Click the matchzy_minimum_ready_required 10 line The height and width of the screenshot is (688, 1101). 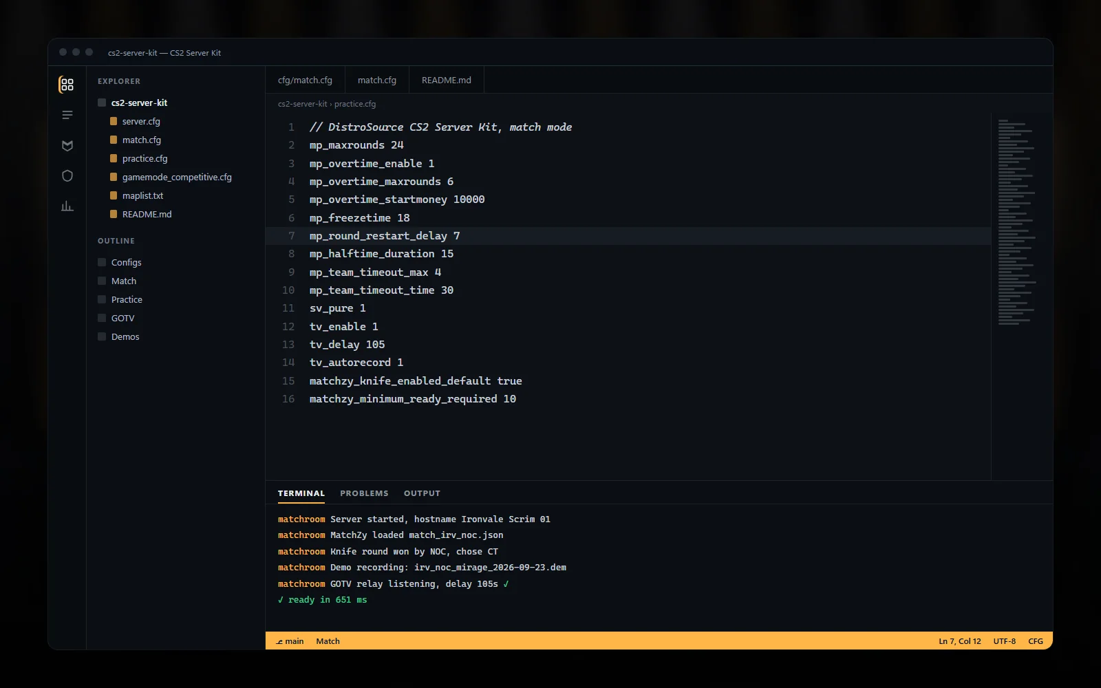(413, 399)
